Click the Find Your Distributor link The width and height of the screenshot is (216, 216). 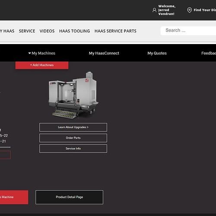click(x=205, y=10)
